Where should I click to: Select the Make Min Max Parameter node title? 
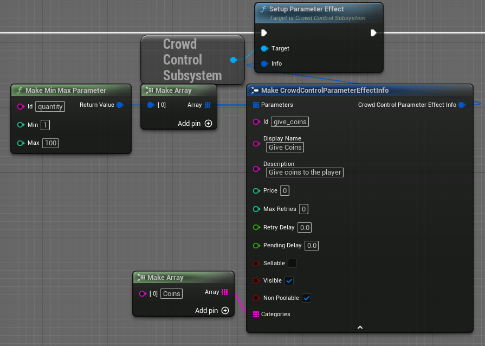click(x=66, y=90)
